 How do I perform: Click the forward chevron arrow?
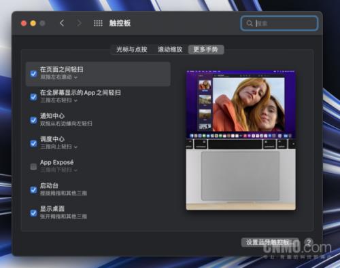coord(79,23)
